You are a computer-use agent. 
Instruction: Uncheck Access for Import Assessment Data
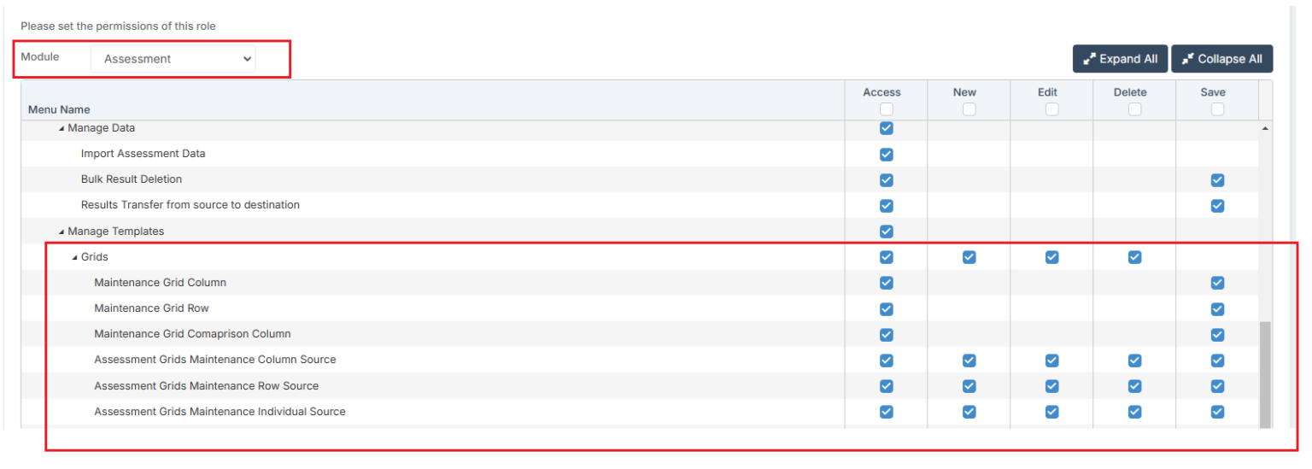[886, 155]
